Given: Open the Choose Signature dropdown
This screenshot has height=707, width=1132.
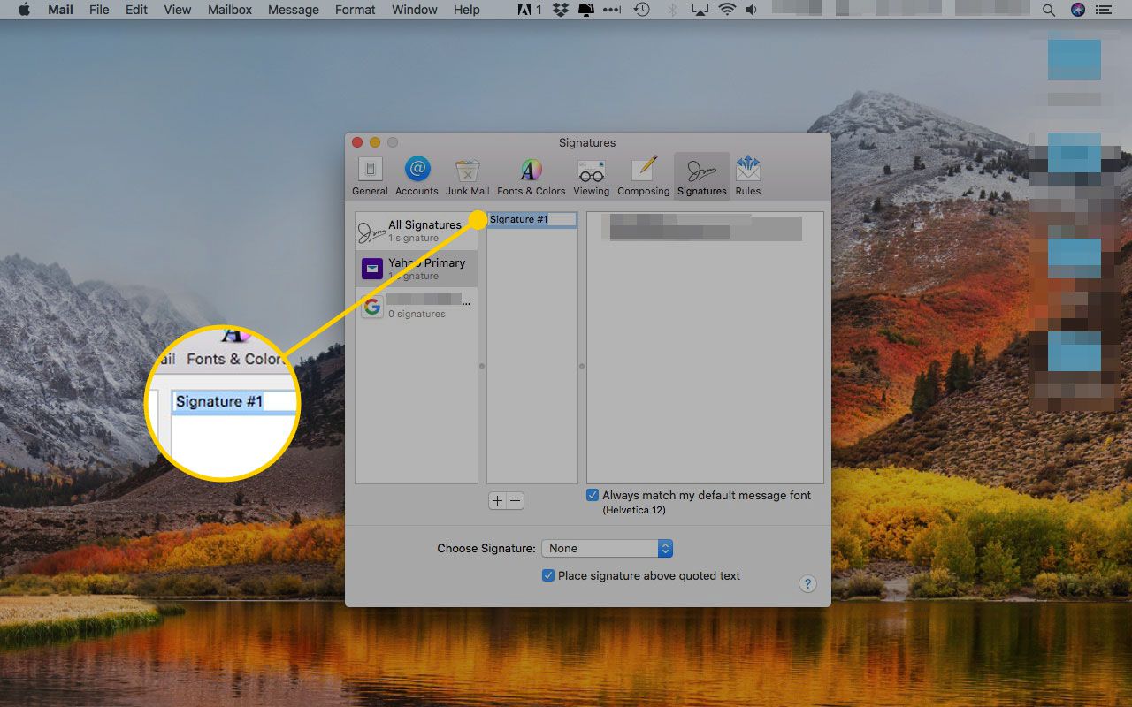Looking at the screenshot, I should (x=607, y=549).
